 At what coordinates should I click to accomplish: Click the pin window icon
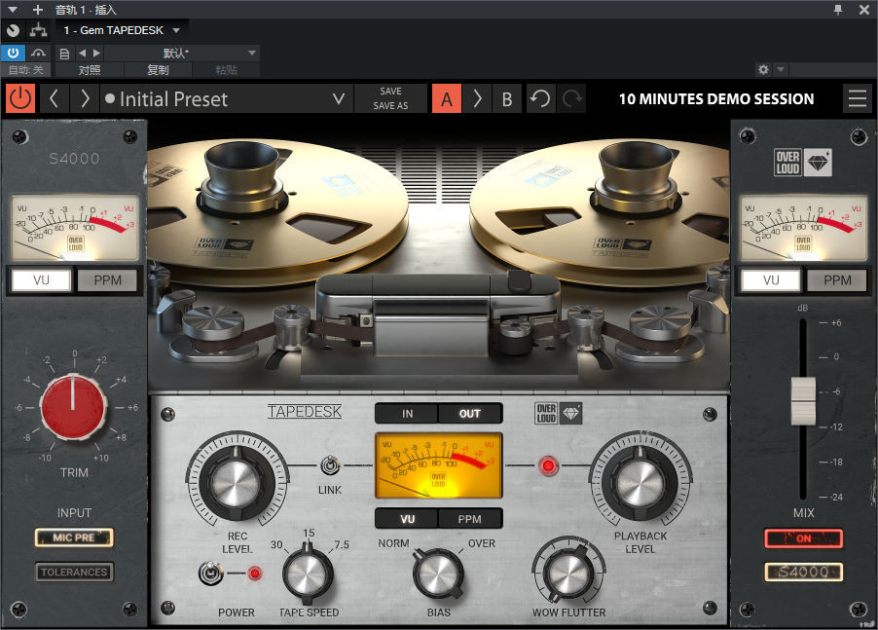[x=838, y=10]
